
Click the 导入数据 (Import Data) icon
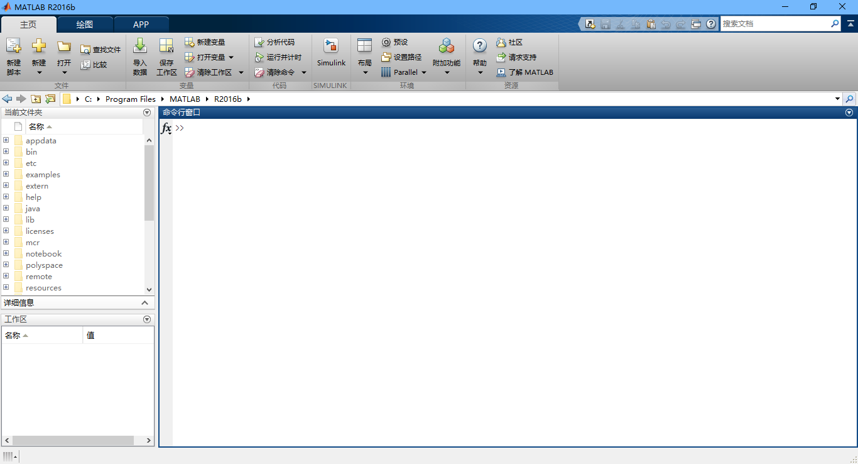[x=140, y=47]
